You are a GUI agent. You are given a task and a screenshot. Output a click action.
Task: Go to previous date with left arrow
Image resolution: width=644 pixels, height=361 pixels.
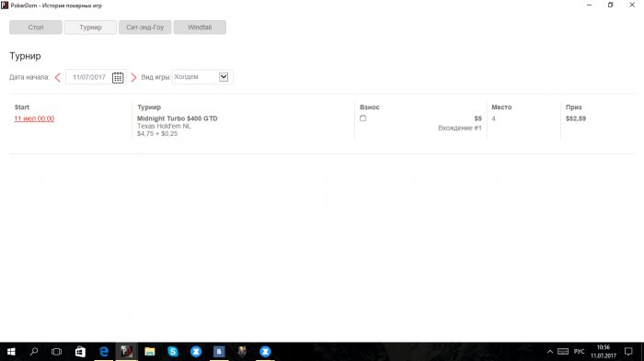click(x=57, y=77)
